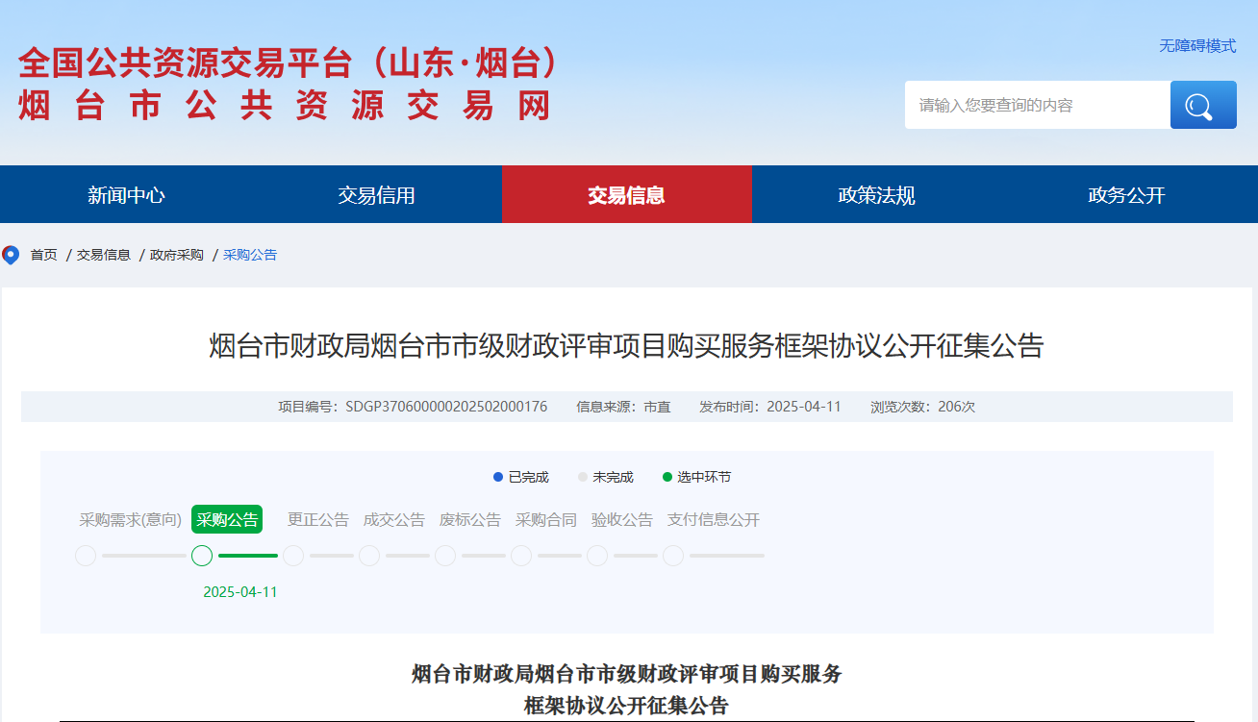Click the site title logo text
Image resolution: width=1258 pixels, height=722 pixels.
[289, 84]
